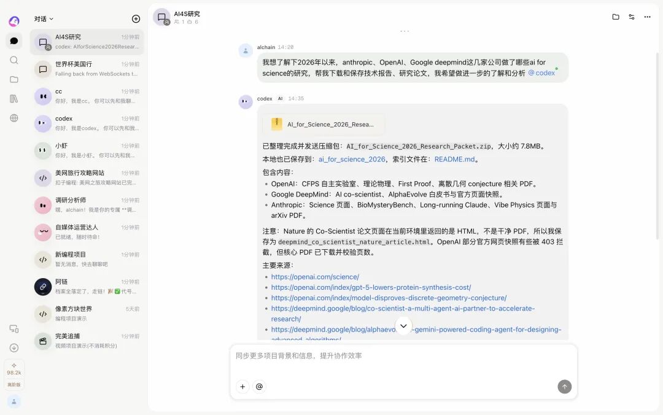Open the library books icon in sidebar

(x=14, y=99)
